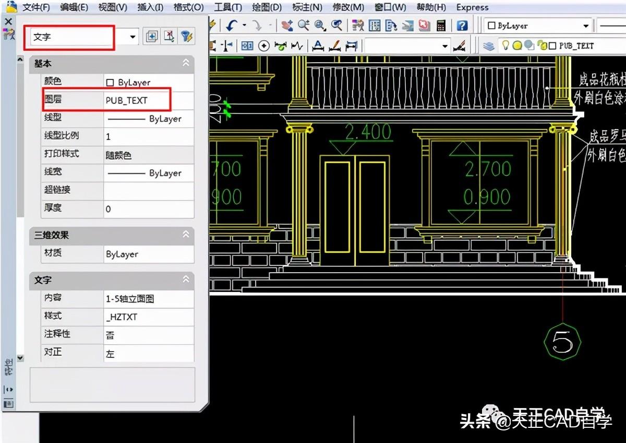Open the 文件(F) menu
Screen dimensions: 626x443
coord(37,7)
